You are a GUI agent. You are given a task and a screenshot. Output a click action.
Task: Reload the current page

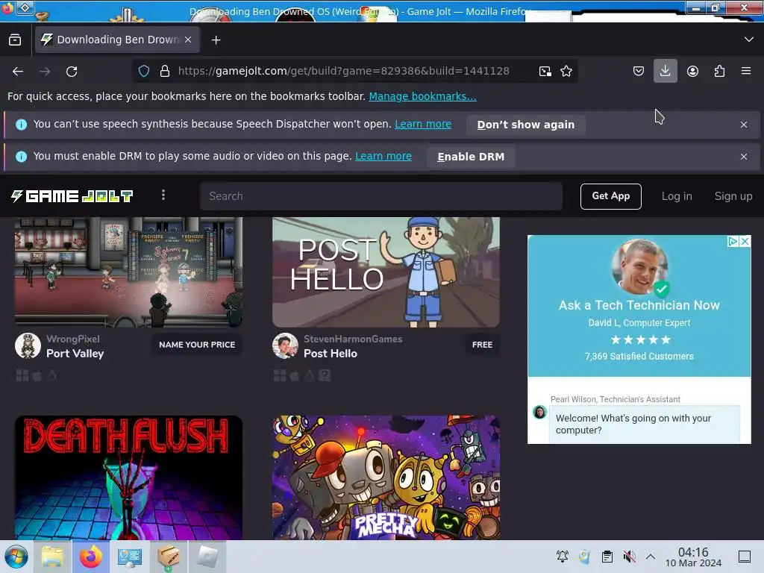(72, 72)
